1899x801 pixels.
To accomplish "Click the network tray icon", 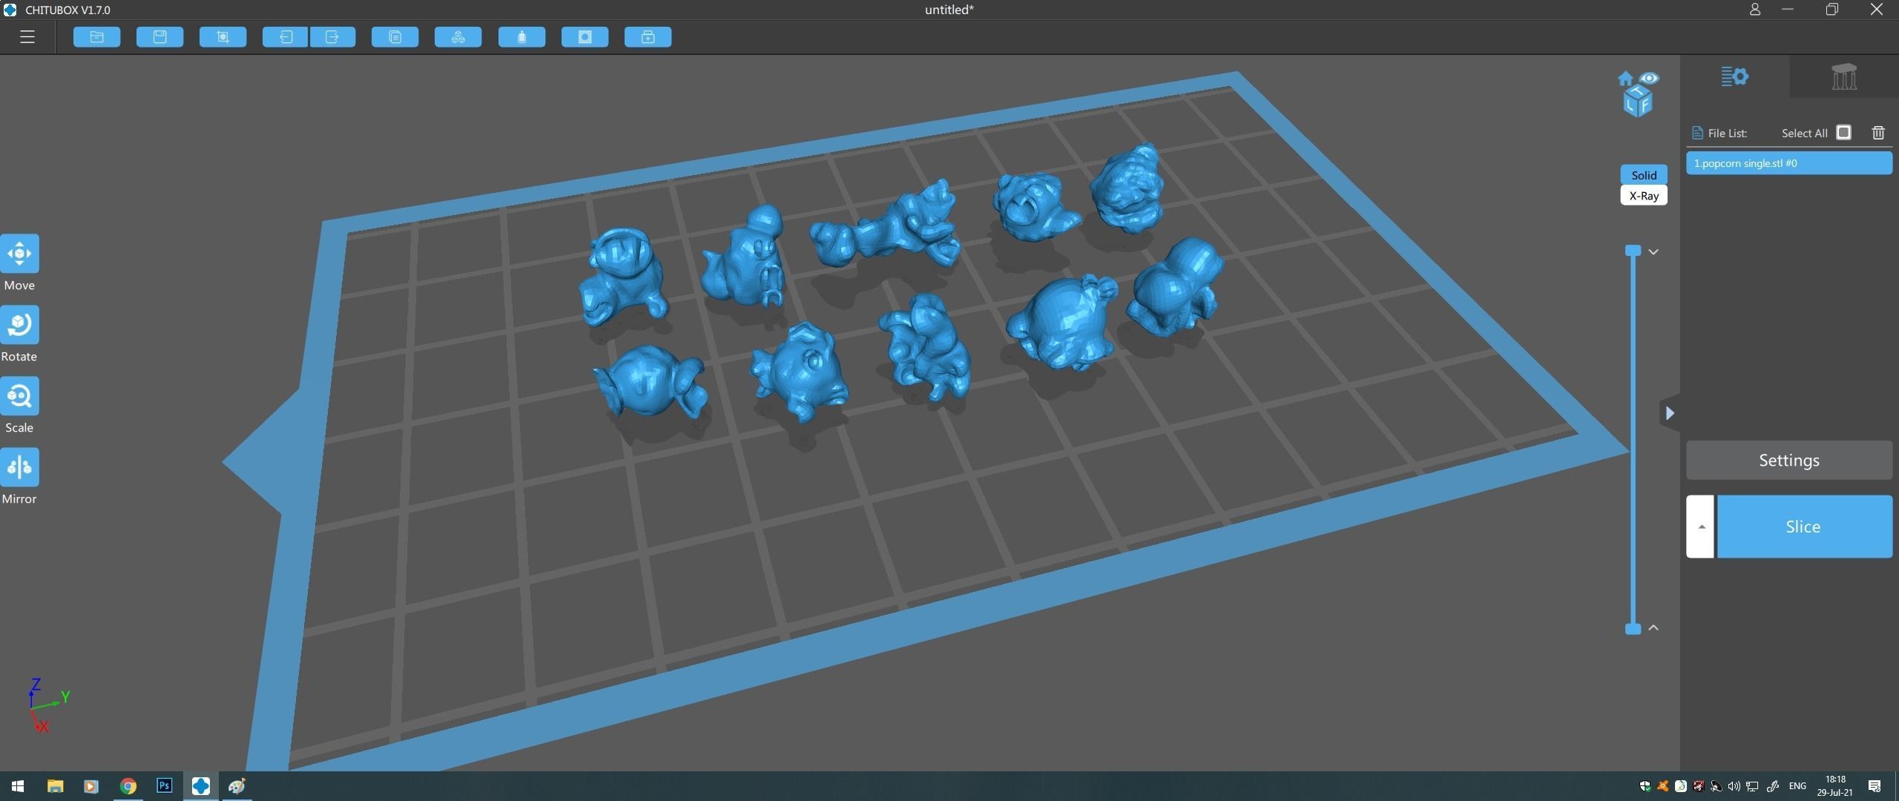I will 1752,786.
